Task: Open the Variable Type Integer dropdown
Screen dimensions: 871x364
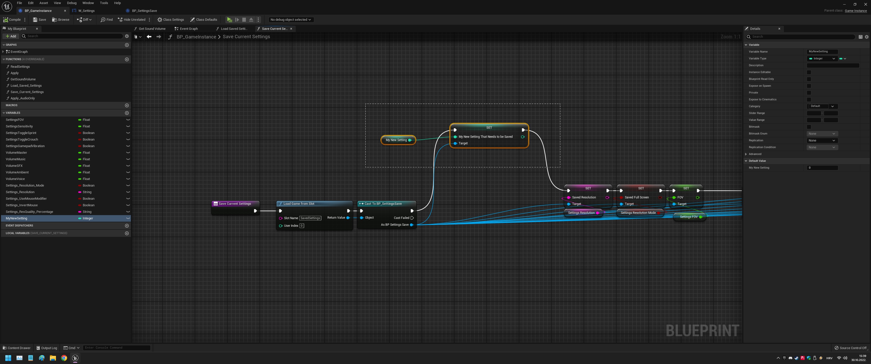Action: click(x=822, y=59)
